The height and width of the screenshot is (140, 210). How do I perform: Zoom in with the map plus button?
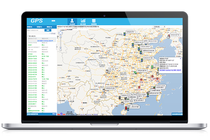pos(61,36)
